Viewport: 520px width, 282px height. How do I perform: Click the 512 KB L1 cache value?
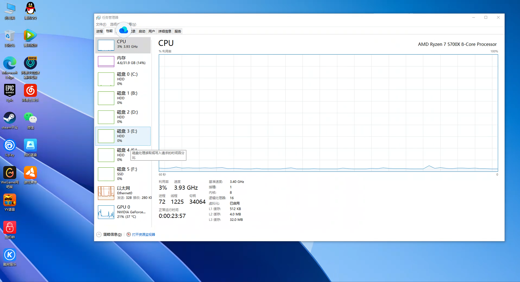tap(235, 209)
